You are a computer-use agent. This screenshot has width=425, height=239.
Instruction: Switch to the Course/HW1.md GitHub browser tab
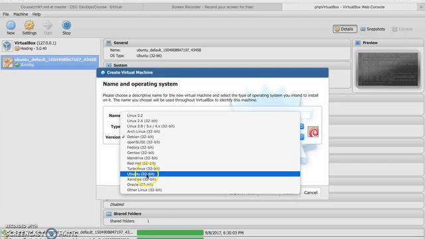tap(72, 7)
